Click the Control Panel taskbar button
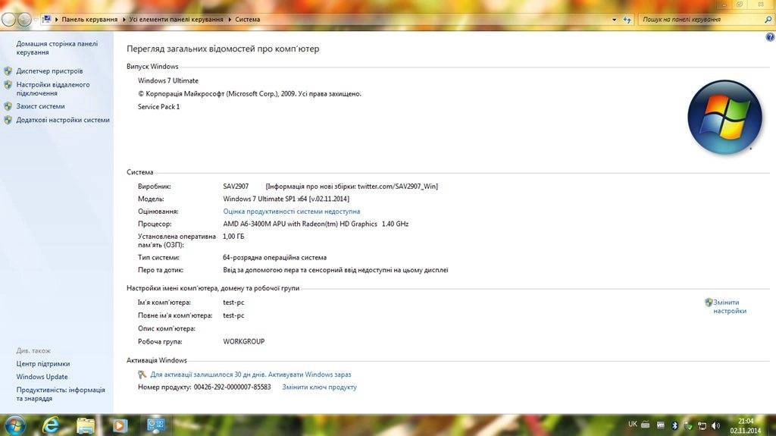 (156, 425)
